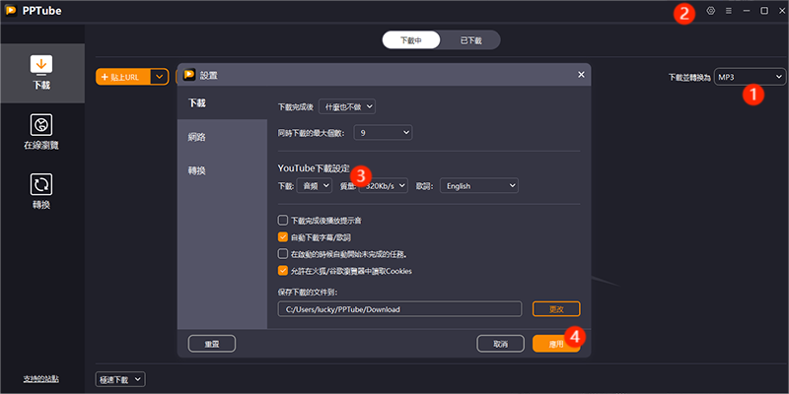Click the Paste URL button (貼上URL)

123,77
